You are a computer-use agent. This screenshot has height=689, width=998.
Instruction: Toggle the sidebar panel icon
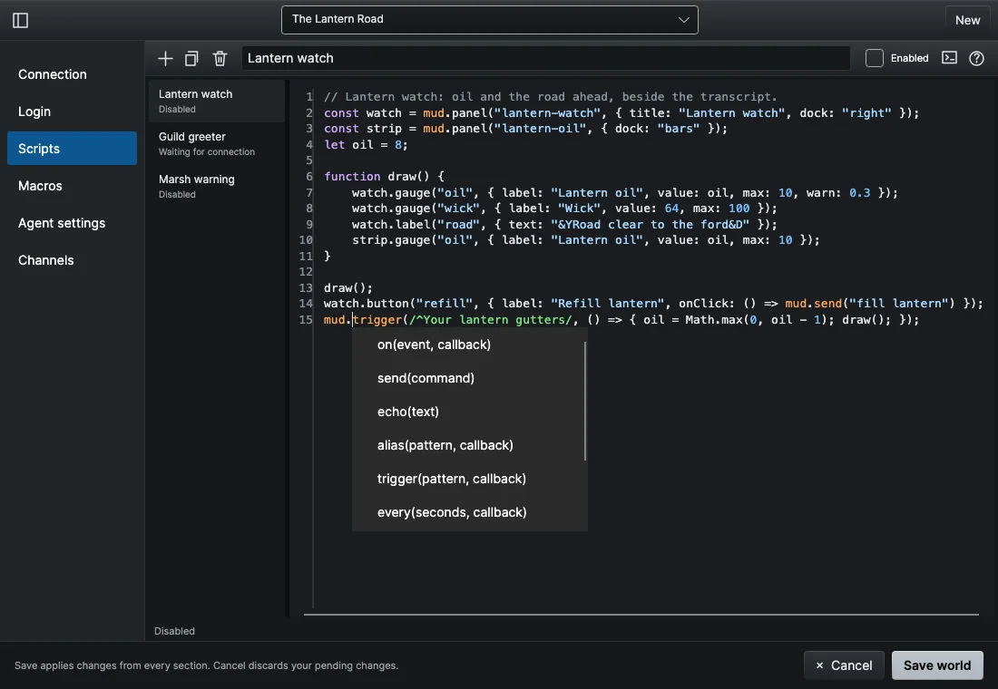(20, 20)
